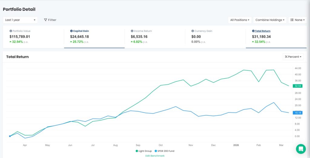Click the blue 15.18 benchmark value marker
The width and height of the screenshot is (310, 158).
[298, 113]
